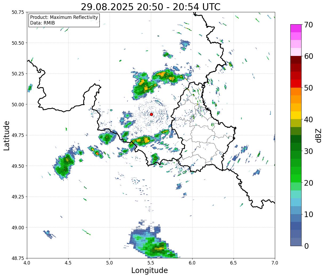This screenshot has width=325, height=277.
Task: Pick the olive swatch just below 40
Action: tap(296, 123)
